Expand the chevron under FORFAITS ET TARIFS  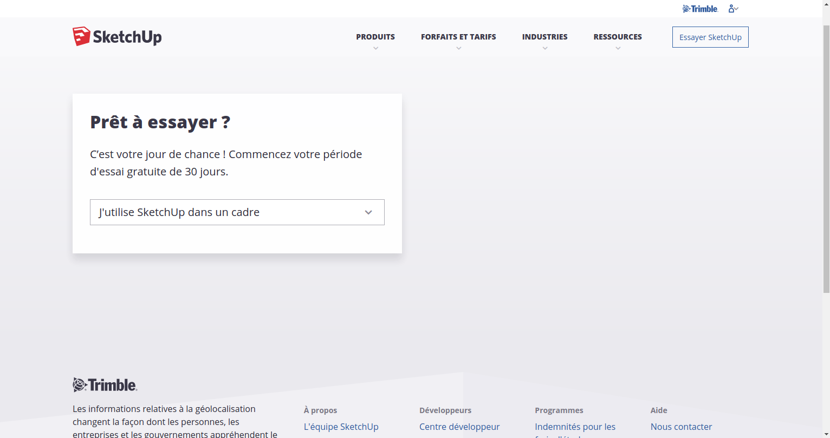[x=458, y=48]
